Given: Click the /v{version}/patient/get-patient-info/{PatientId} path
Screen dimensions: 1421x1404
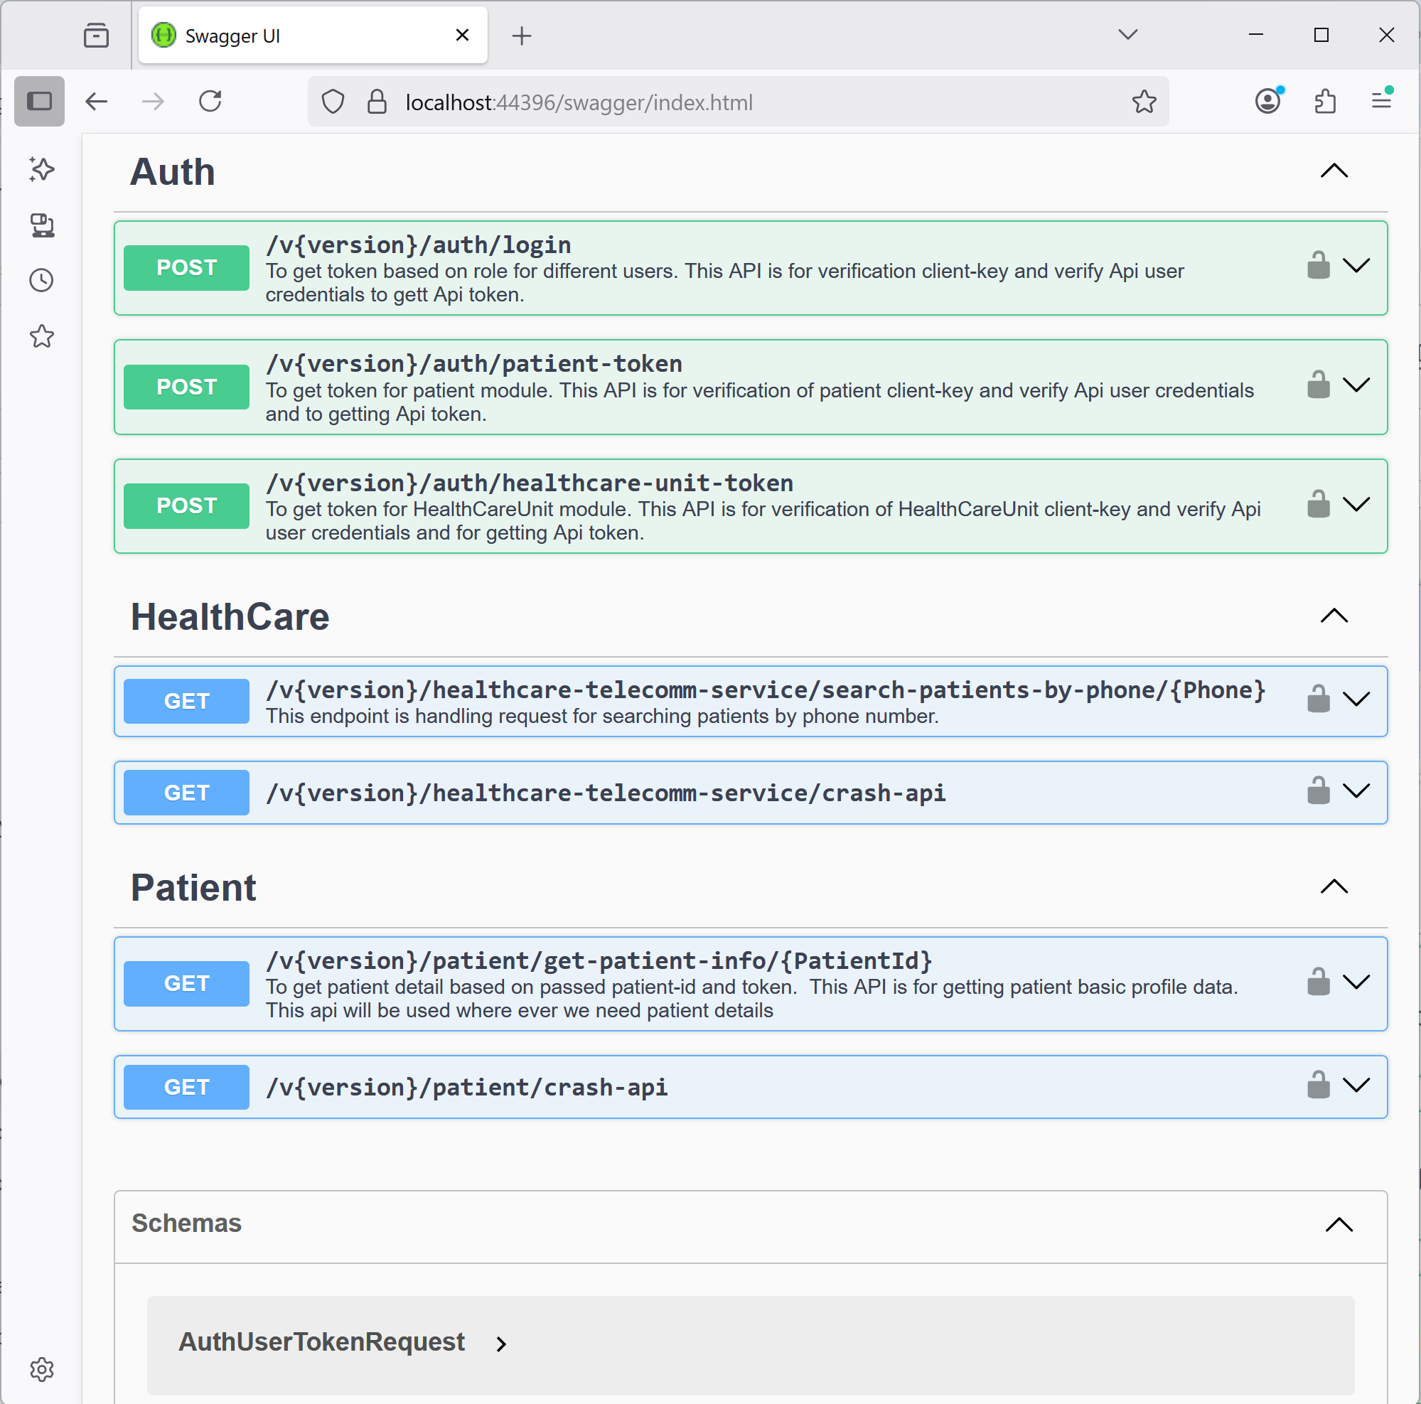Looking at the screenshot, I should [x=599, y=960].
